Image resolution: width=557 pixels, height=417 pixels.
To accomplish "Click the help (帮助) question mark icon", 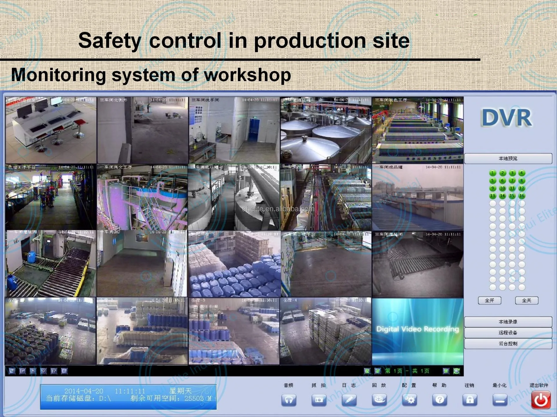I will tap(440, 400).
